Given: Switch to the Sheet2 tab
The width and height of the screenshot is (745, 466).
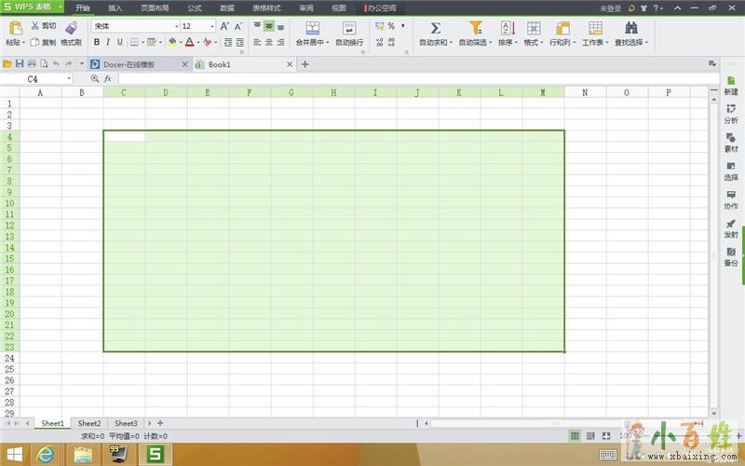Looking at the screenshot, I should (x=88, y=423).
